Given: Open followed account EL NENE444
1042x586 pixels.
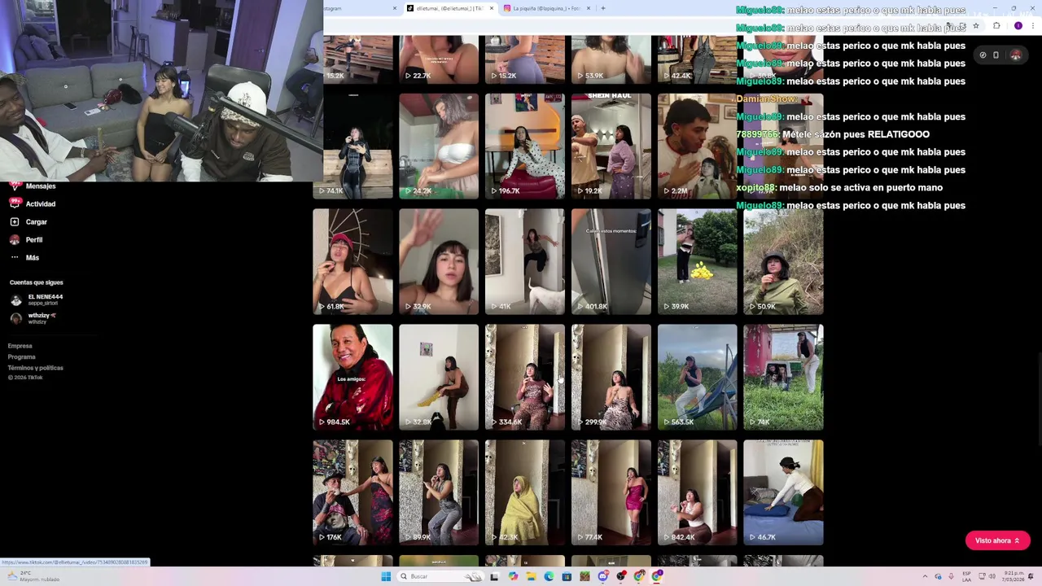Looking at the screenshot, I should click(x=37, y=300).
